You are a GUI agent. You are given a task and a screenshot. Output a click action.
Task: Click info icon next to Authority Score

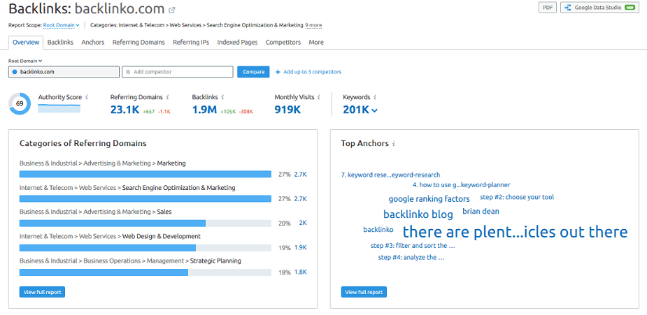(86, 98)
